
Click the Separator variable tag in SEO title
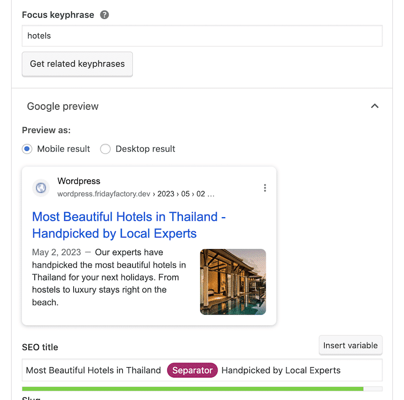(192, 370)
